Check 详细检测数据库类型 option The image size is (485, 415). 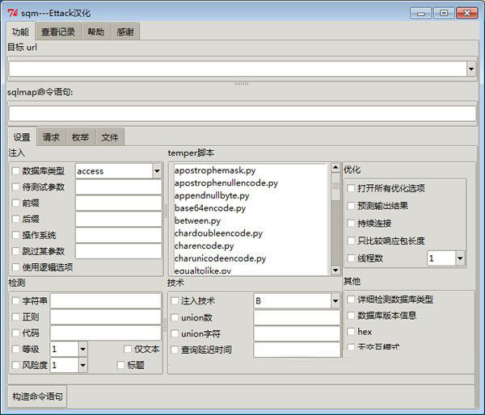point(351,299)
